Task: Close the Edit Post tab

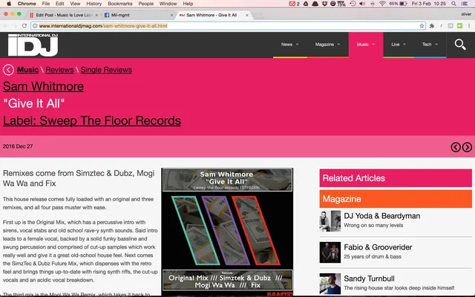Action: pos(96,15)
